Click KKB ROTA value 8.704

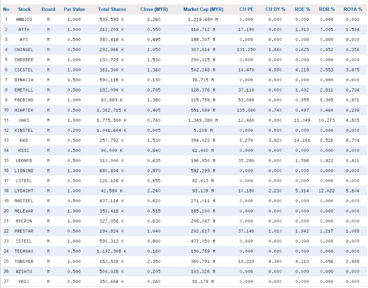(x=353, y=140)
